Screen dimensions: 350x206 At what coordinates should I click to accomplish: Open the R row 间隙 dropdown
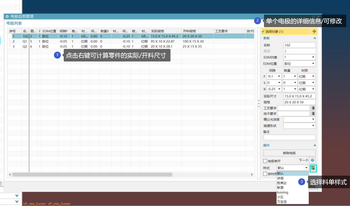click(x=274, y=89)
